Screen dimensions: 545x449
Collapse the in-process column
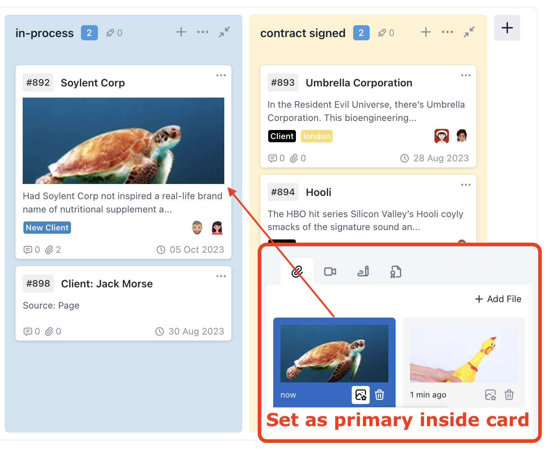pos(224,32)
